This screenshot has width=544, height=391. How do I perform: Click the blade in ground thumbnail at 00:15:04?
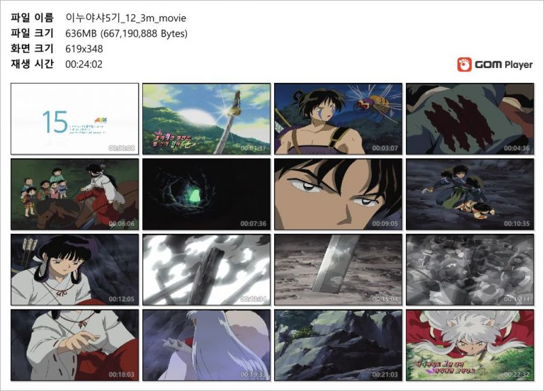[x=338, y=269]
